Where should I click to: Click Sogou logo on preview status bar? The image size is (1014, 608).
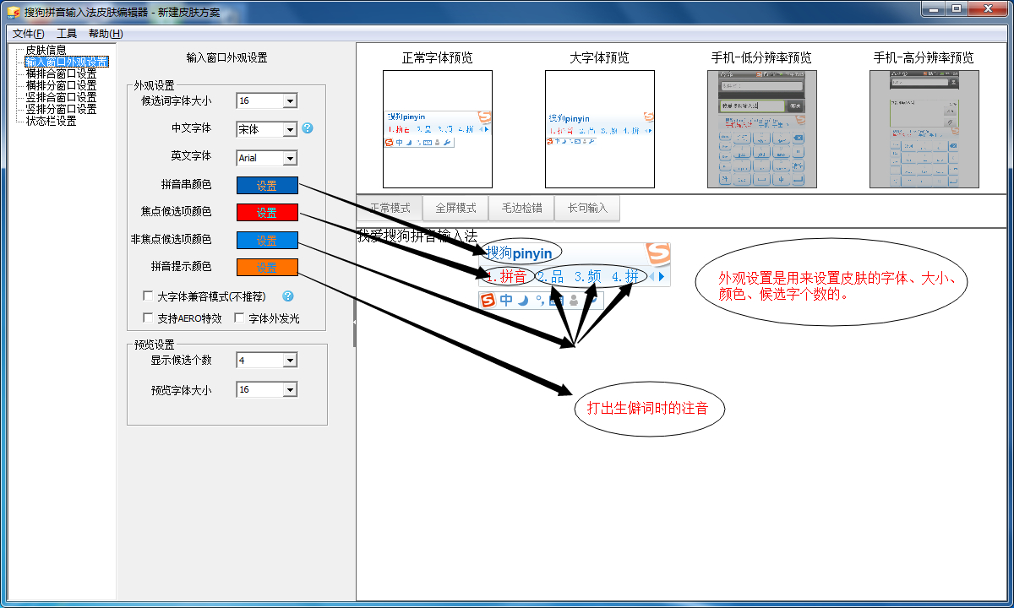coord(488,301)
